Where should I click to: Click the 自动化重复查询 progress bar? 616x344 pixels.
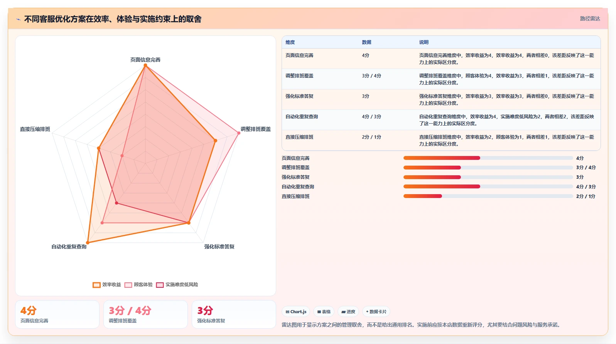pos(488,186)
